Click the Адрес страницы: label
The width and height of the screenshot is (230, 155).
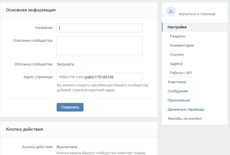pos(38,77)
